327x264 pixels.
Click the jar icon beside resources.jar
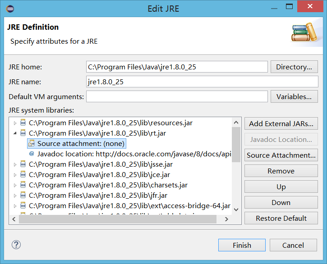pyautogui.click(x=23, y=123)
